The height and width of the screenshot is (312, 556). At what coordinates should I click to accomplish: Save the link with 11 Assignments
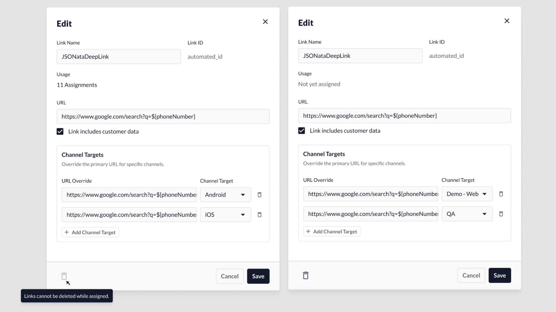tap(258, 276)
